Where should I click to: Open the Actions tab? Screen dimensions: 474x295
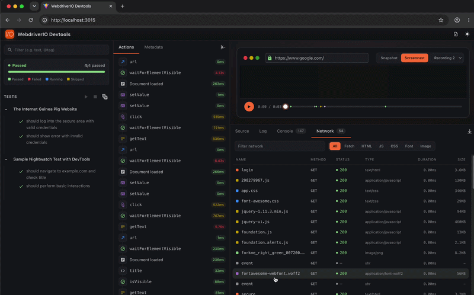(126, 47)
